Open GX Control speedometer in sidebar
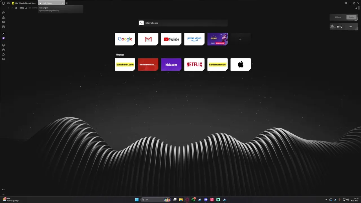Viewport: 361px width, 203px height. tap(3, 13)
